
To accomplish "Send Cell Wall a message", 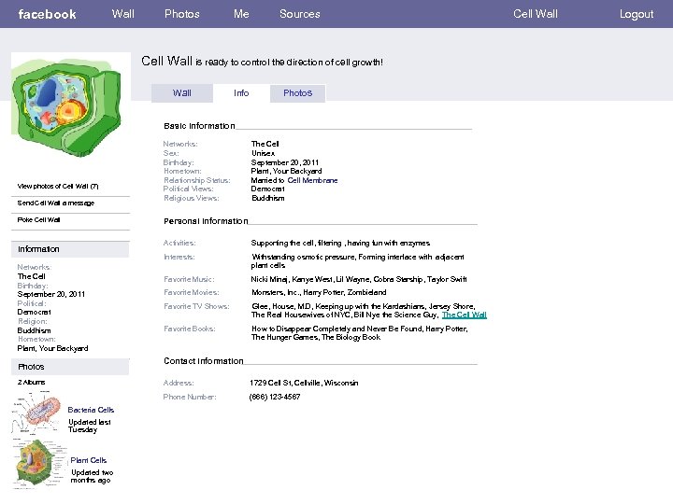I will pos(56,203).
